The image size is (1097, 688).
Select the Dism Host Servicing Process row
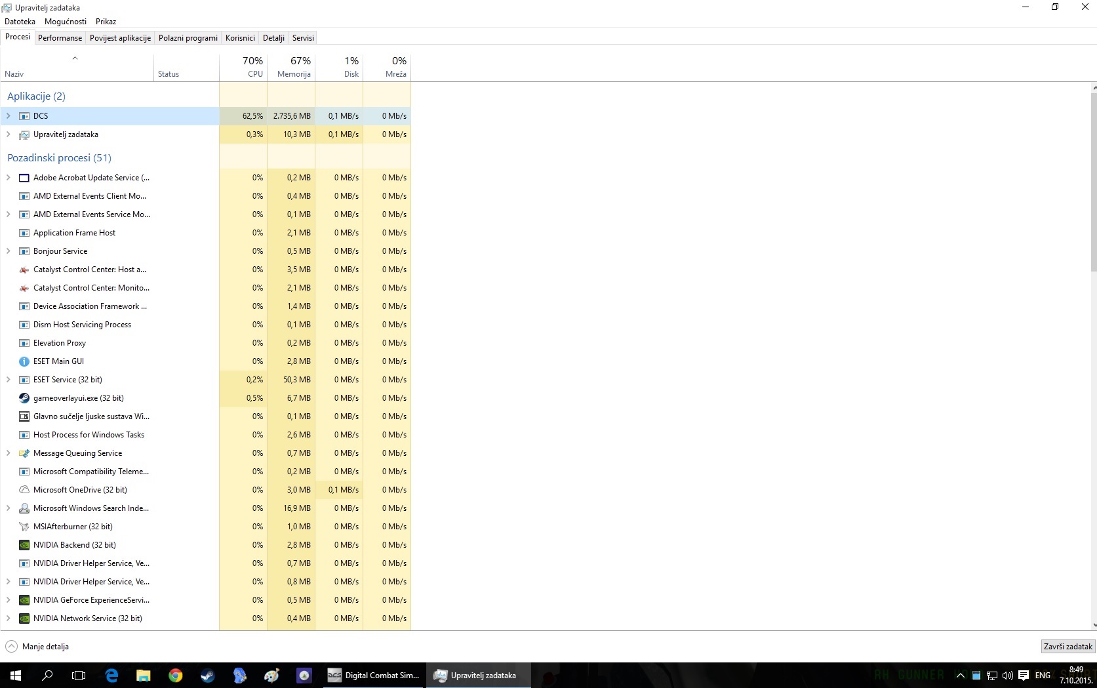206,325
